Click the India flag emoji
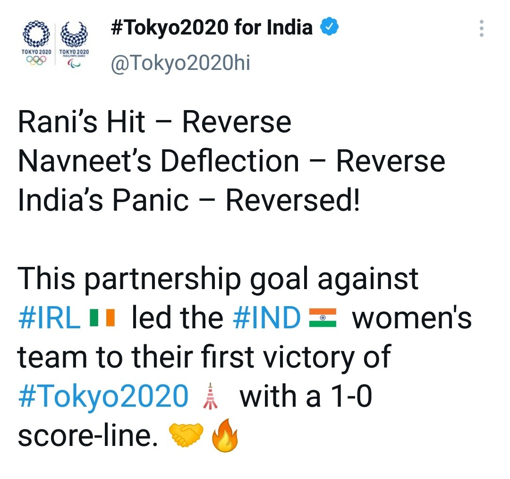Viewport: 510px width, 479px height. pos(323,318)
